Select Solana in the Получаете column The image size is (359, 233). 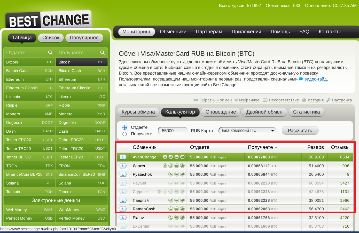click(82, 183)
